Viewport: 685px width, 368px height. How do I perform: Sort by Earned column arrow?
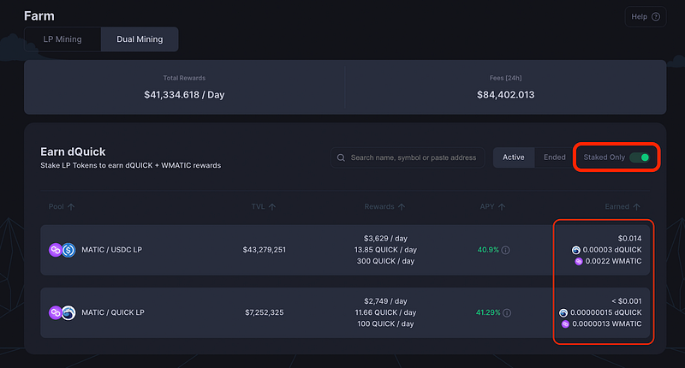click(x=636, y=206)
